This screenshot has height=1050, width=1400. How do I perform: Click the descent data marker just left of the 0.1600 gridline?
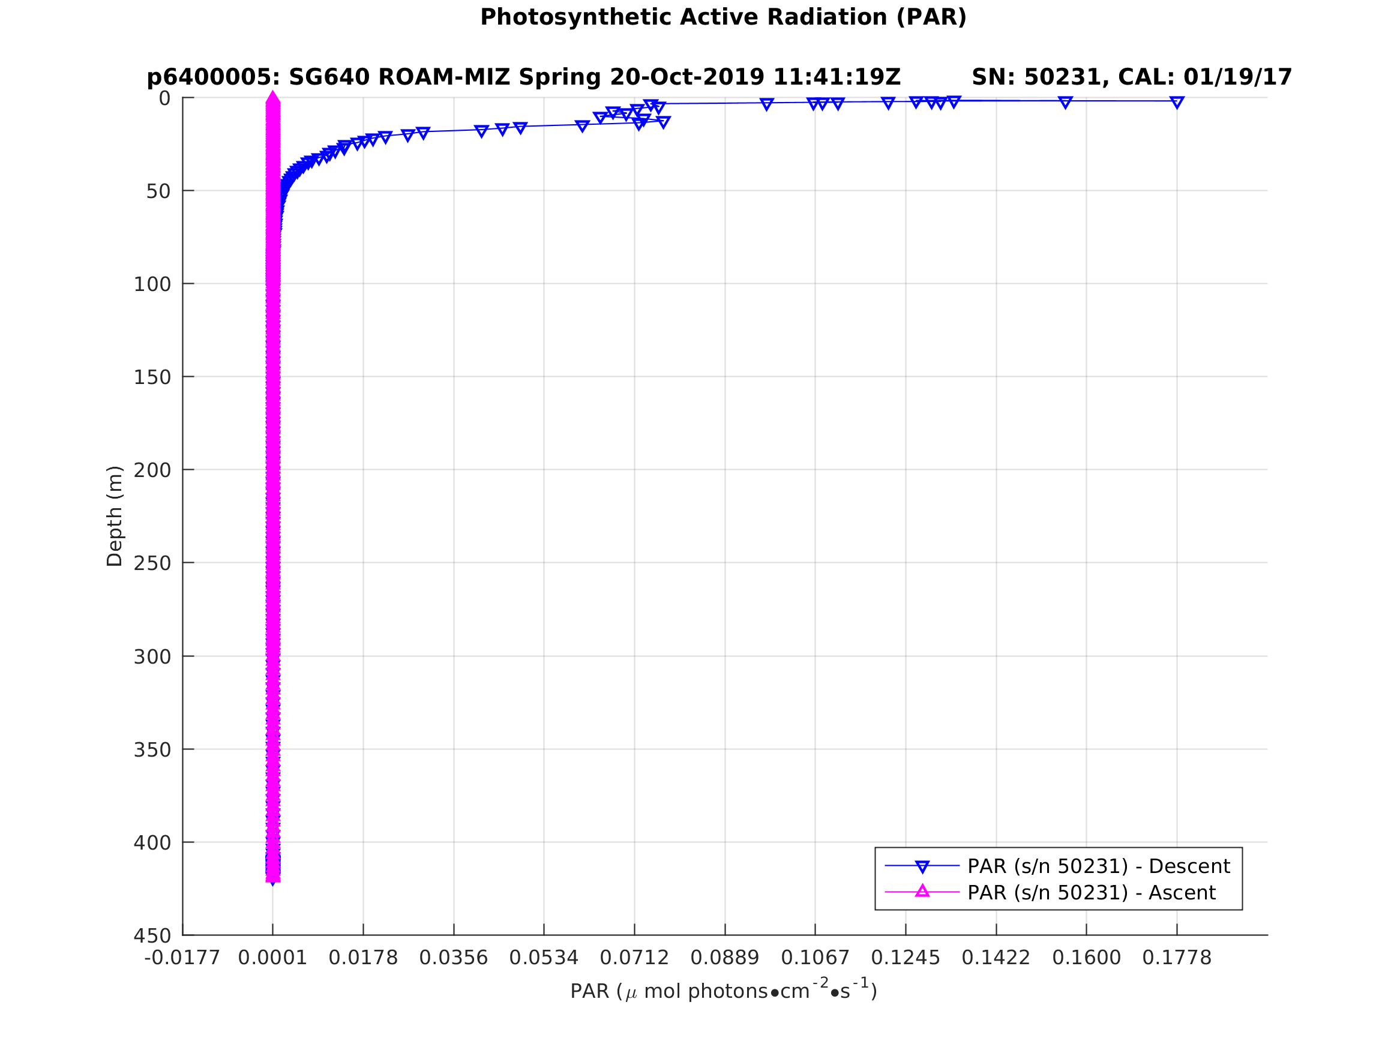point(1065,102)
